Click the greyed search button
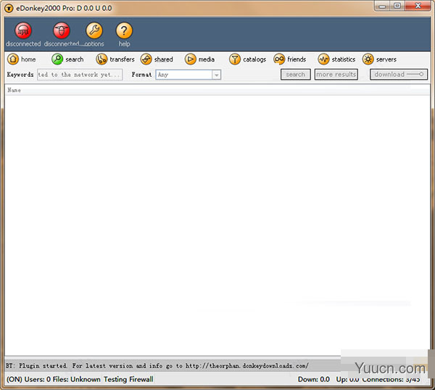 (x=296, y=75)
